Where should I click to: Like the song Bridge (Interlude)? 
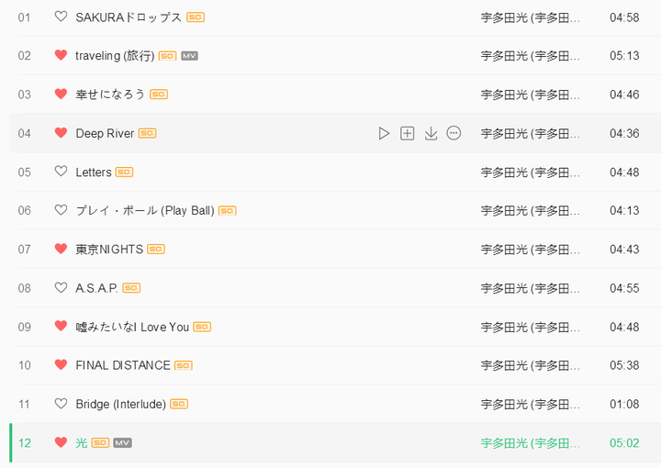(x=62, y=404)
